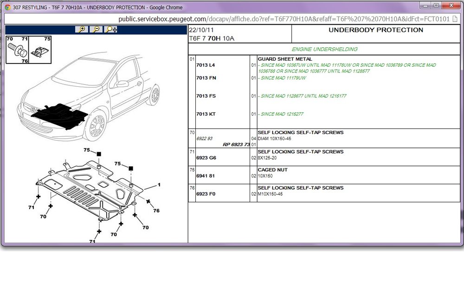Click the Chrome logo in title bar

click(8, 7)
